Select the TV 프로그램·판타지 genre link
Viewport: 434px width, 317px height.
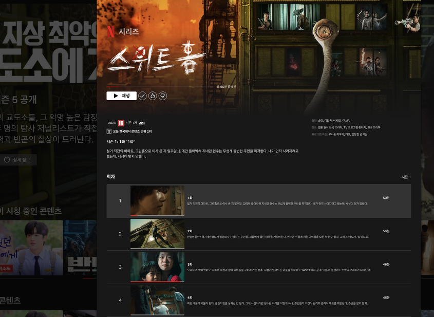pos(356,127)
